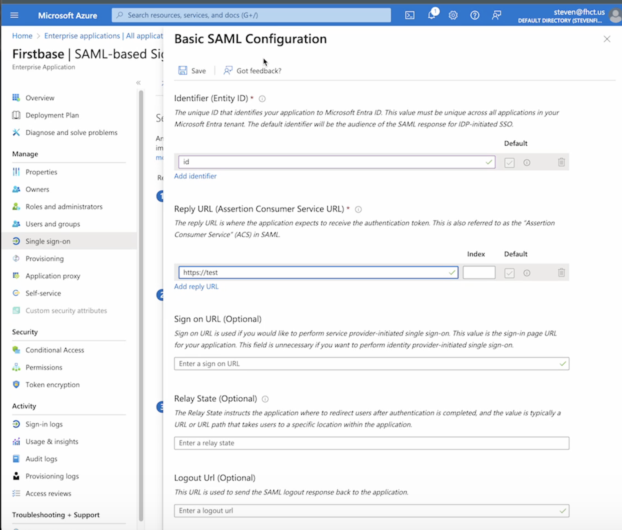Open the help question mark icon
The width and height of the screenshot is (622, 530).
click(475, 15)
